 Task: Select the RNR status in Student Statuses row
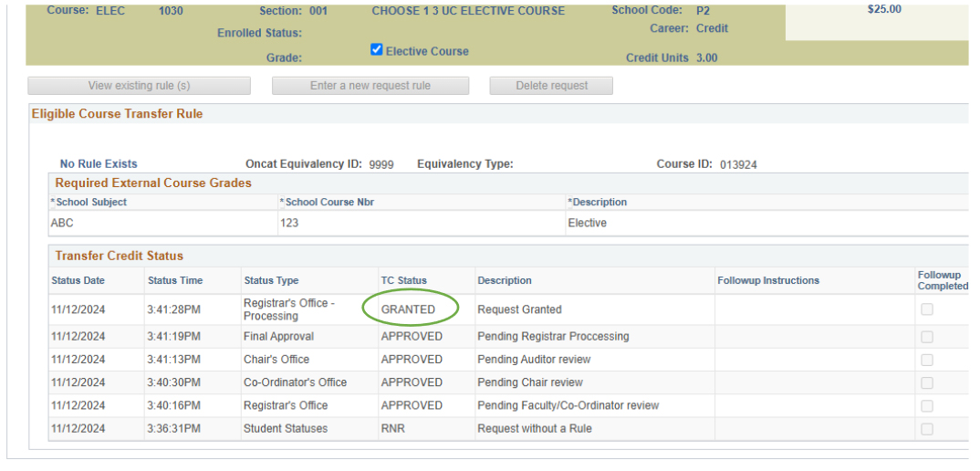coord(393,429)
